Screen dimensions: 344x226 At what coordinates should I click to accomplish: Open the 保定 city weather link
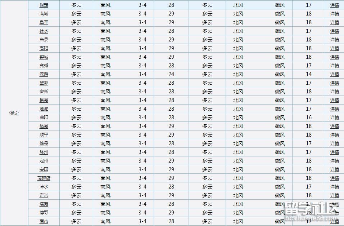pyautogui.click(x=43, y=5)
